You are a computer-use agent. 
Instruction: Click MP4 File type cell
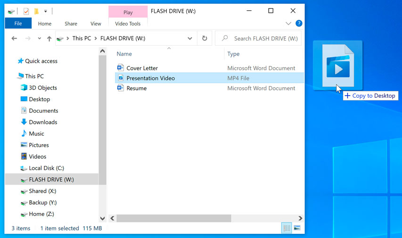click(x=238, y=78)
